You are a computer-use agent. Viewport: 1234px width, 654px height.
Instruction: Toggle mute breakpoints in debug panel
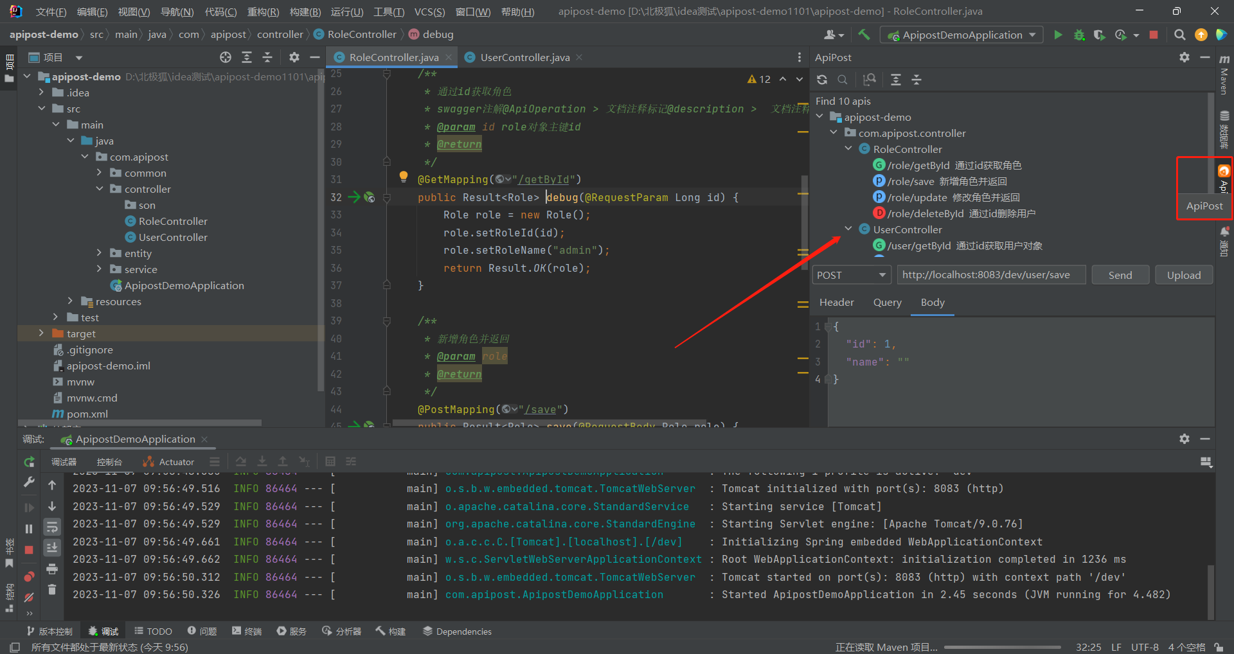tap(29, 597)
